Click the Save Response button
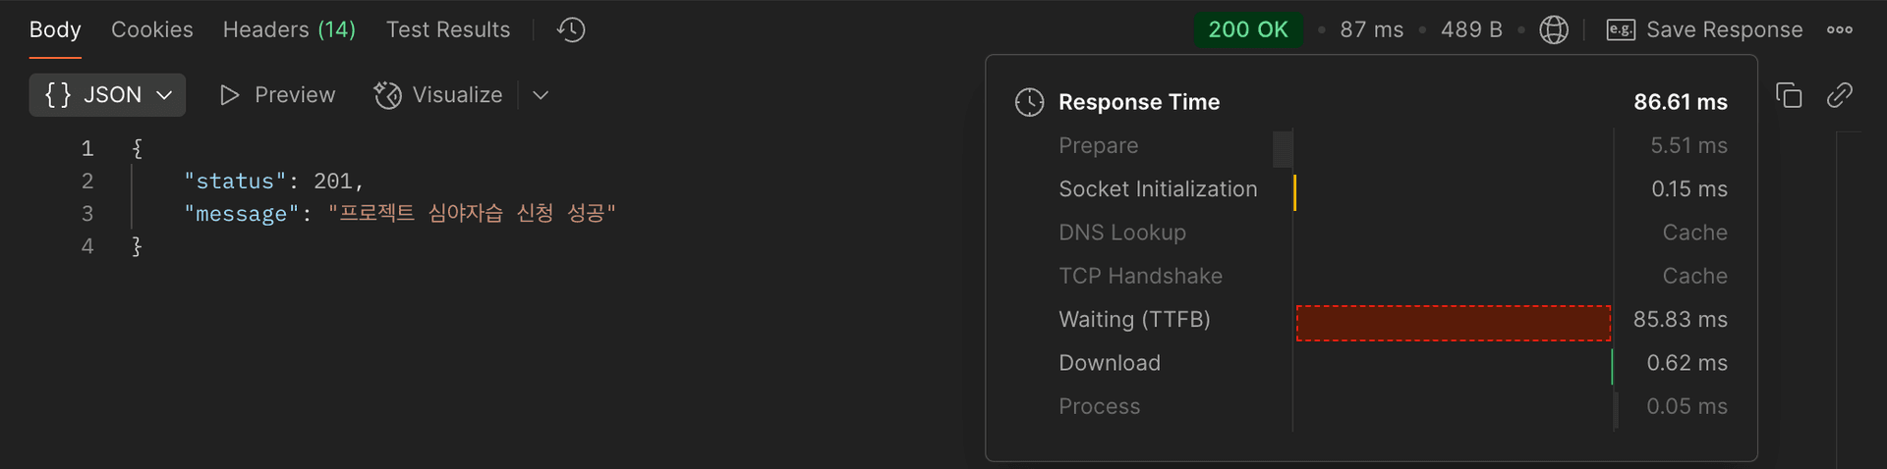The height and width of the screenshot is (469, 1887). 1704,30
